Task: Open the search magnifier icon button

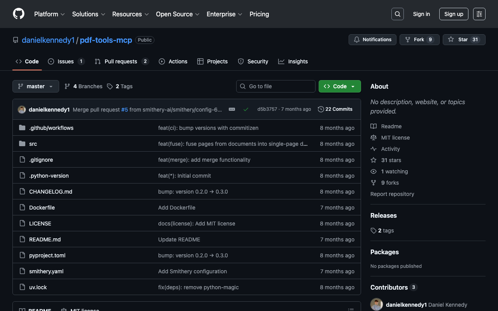Action: coord(397,14)
